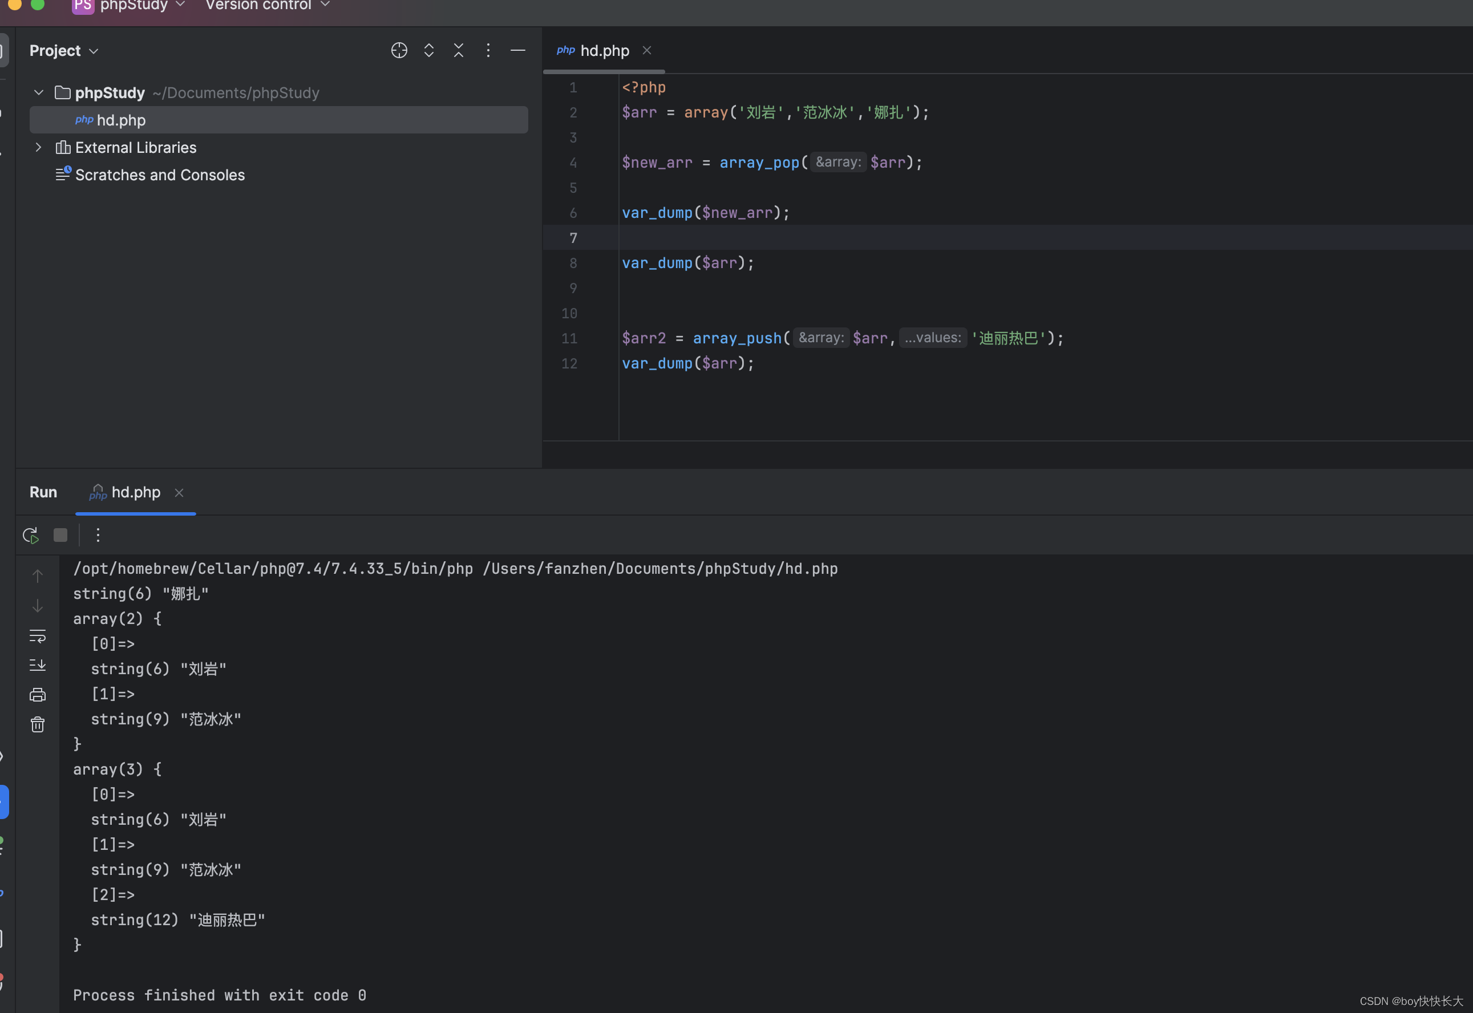Click line number 7 in gutter
1473x1013 pixels.
573,238
